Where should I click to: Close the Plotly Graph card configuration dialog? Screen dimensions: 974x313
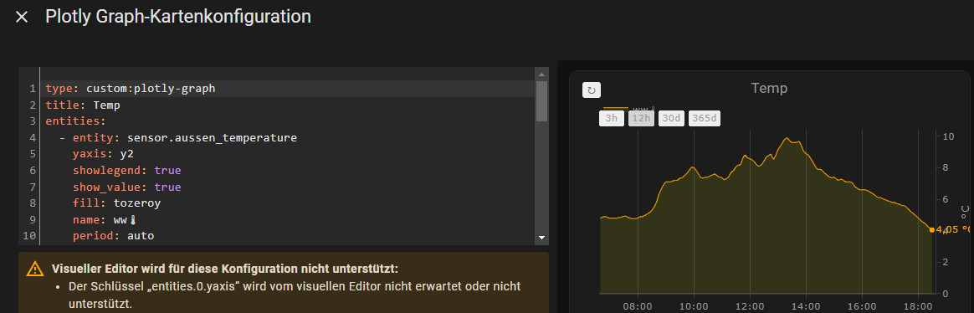22,17
